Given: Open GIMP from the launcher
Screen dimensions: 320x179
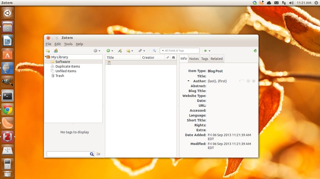Looking at the screenshot, I should (x=7, y=82).
